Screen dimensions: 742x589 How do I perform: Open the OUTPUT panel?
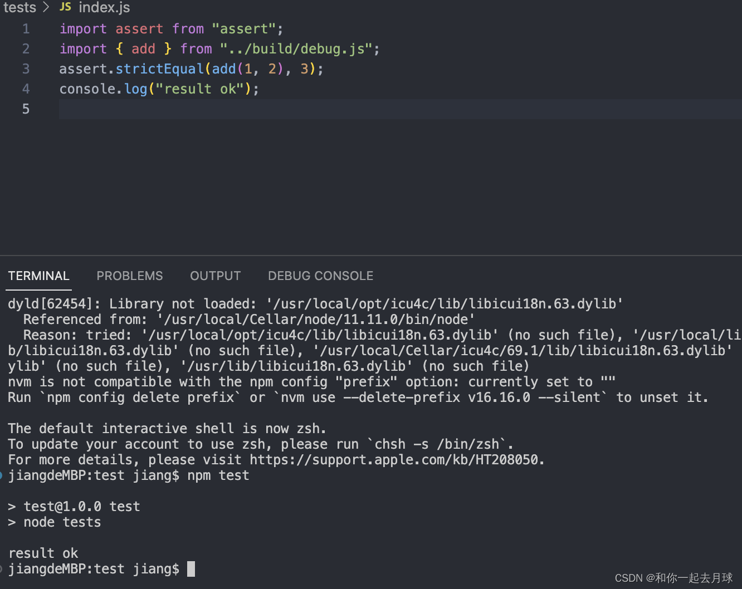(215, 276)
